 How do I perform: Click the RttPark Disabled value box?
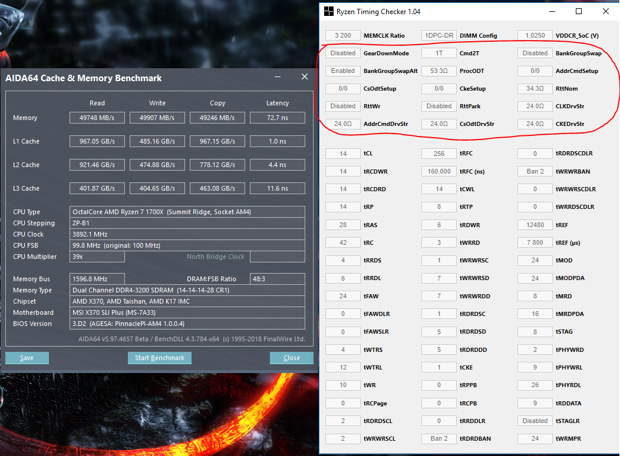439,106
